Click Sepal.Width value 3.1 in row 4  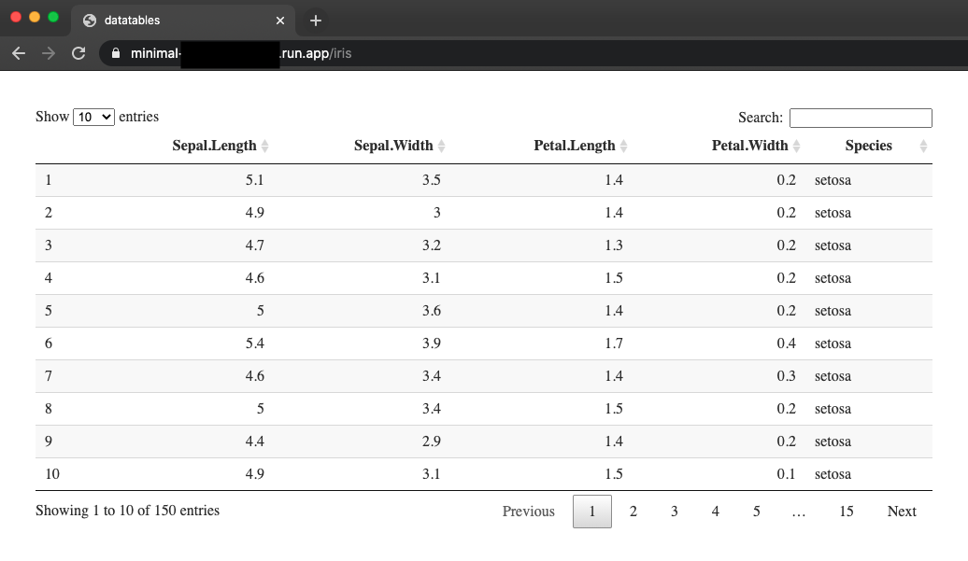(431, 278)
